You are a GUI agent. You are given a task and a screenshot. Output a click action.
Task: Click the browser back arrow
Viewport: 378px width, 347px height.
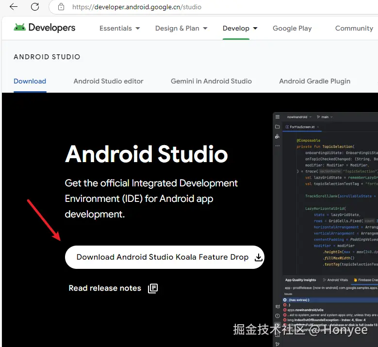coord(14,7)
